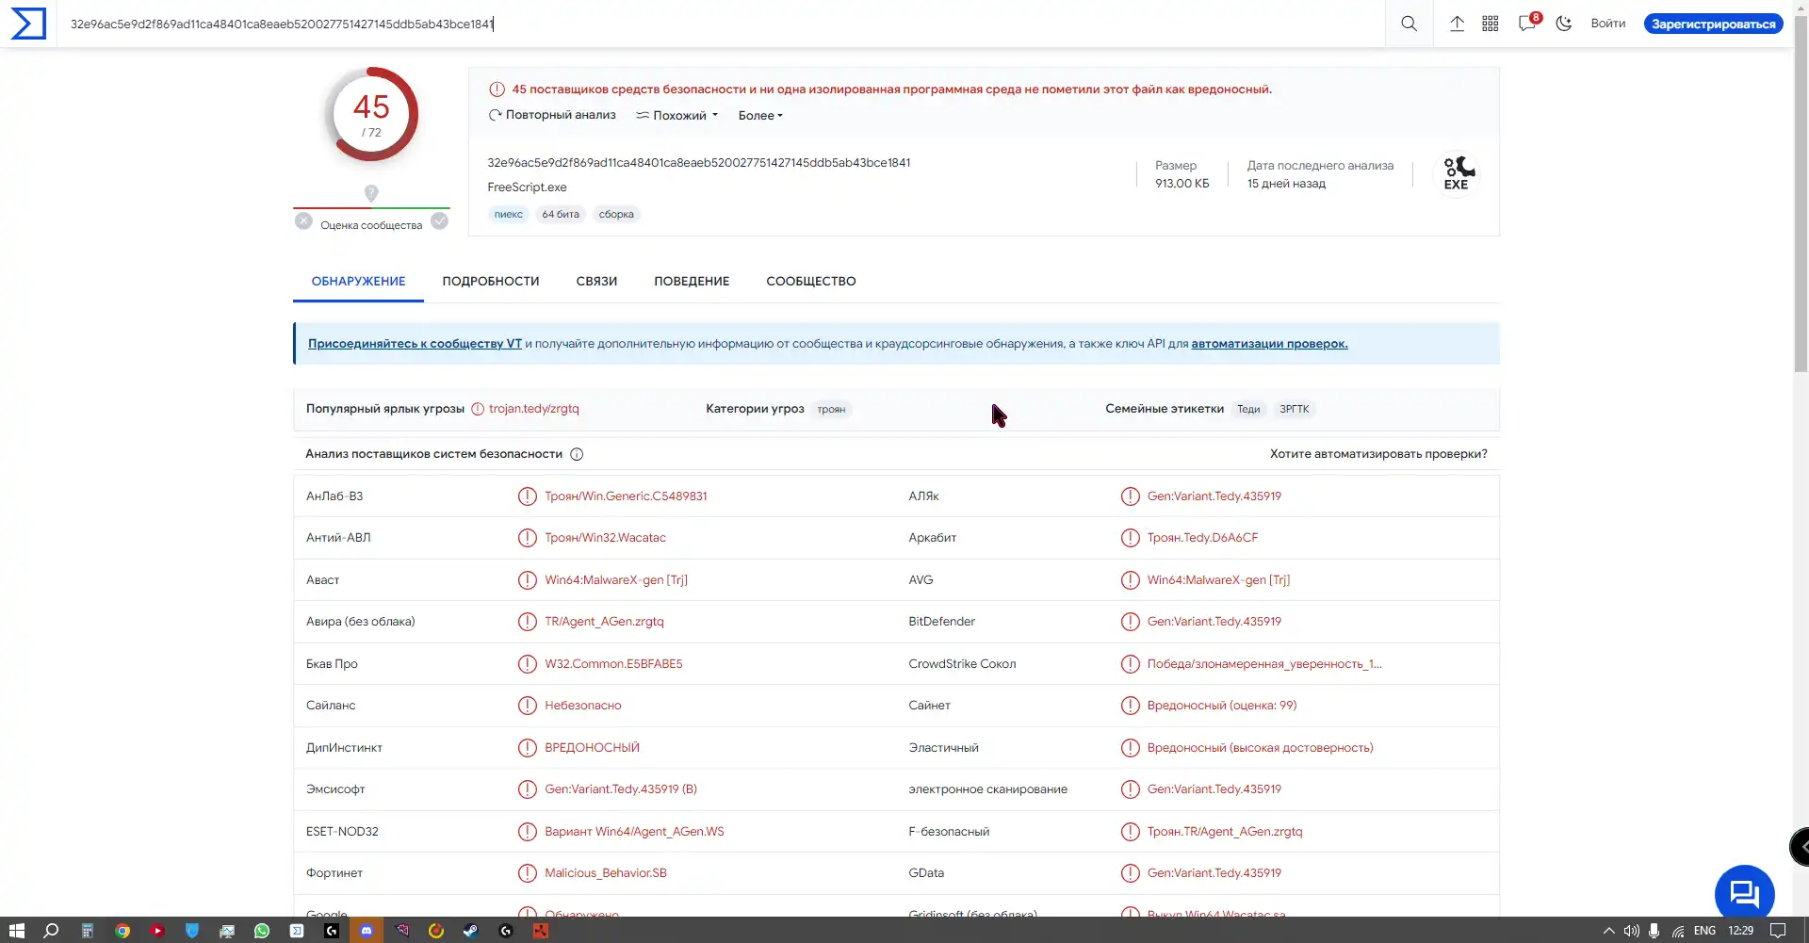Screen dimensions: 1809x943
Task: Switch to СООБЩЕСТВО tab
Action: click(x=811, y=281)
